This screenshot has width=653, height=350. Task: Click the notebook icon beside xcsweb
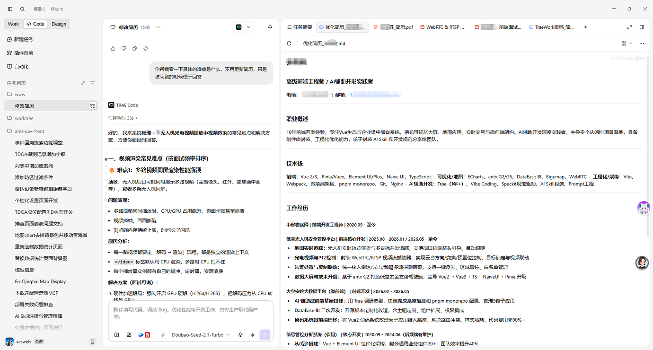(x=93, y=341)
